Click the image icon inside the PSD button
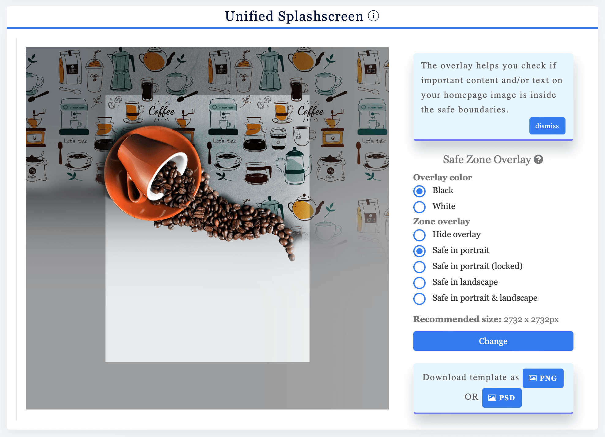Screen dimensions: 605x437 click(x=493, y=398)
